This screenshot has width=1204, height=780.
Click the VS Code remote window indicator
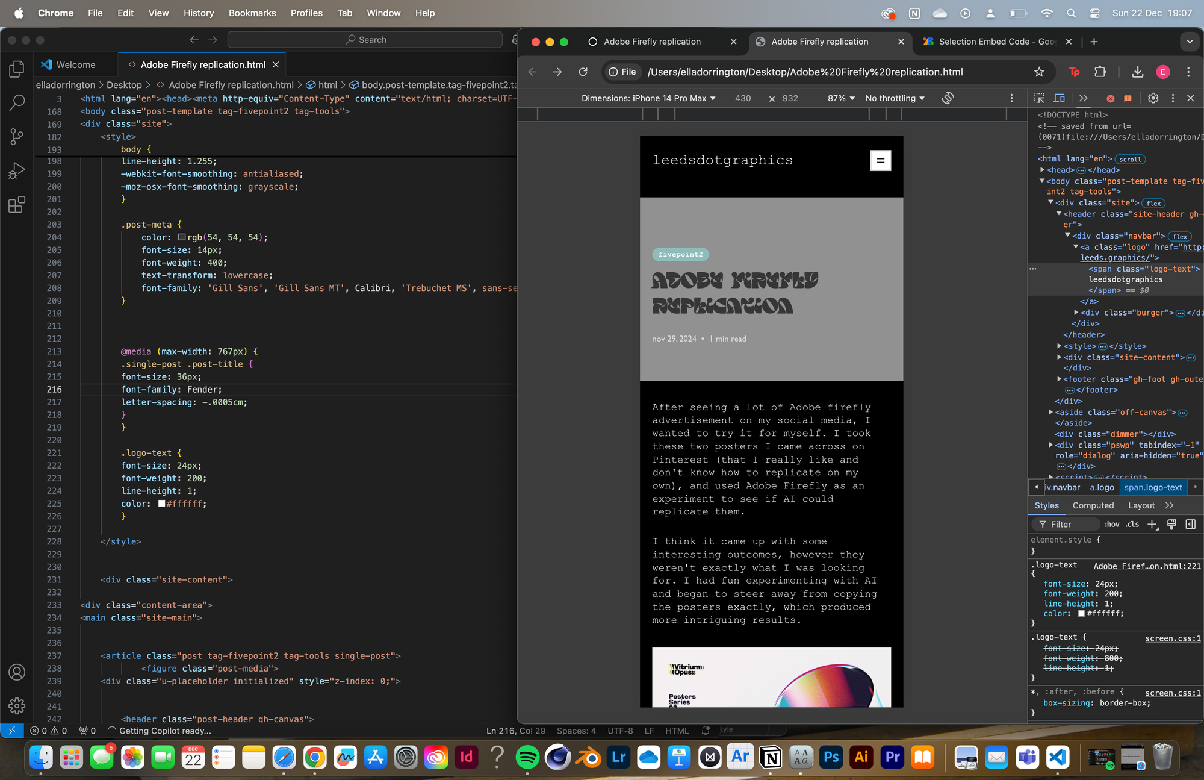[x=11, y=731]
